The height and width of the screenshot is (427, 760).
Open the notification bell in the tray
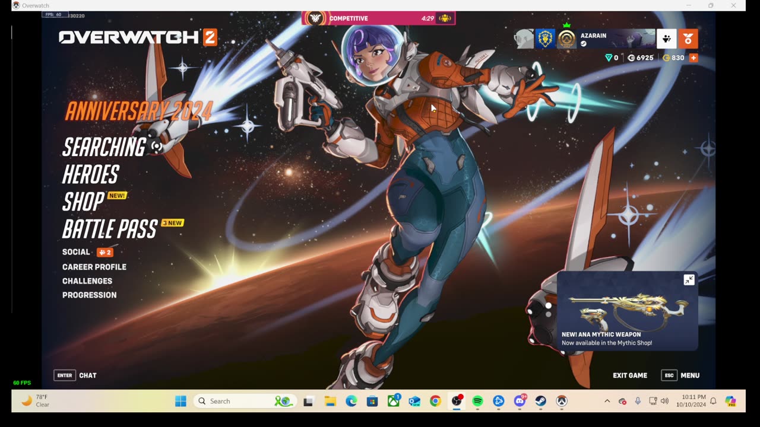pos(713,401)
